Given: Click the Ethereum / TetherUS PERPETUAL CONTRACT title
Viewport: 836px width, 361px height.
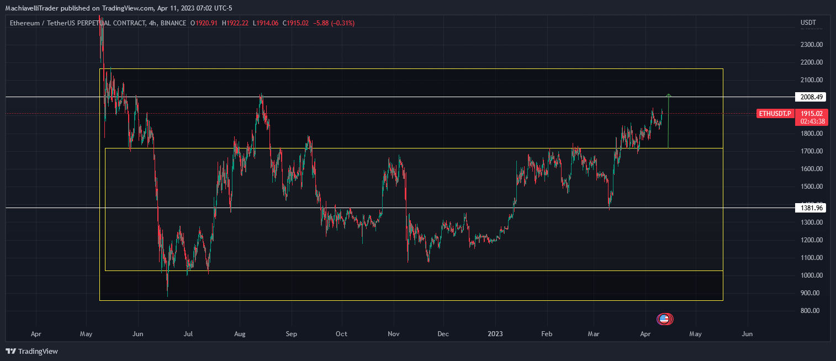Looking at the screenshot, I should coord(77,23).
